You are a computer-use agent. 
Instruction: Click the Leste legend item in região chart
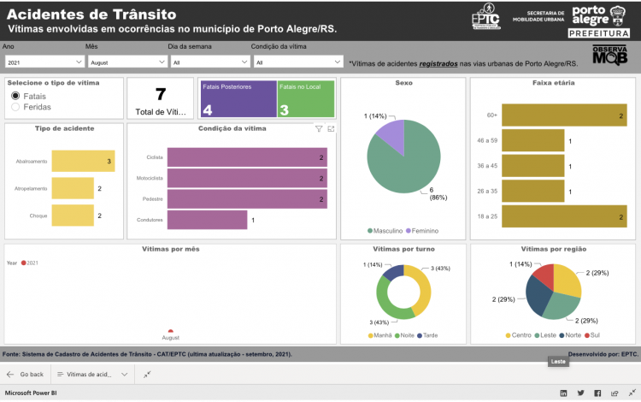pos(545,335)
